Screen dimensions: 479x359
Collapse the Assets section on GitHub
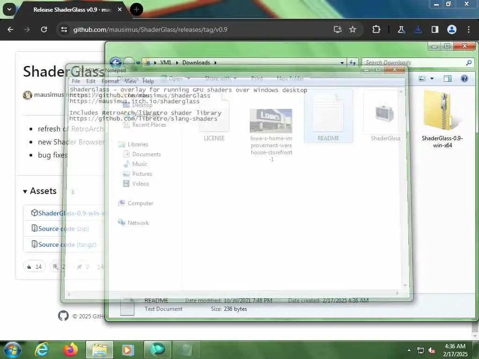click(40, 191)
